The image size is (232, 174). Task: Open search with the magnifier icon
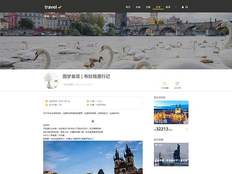[187, 7]
